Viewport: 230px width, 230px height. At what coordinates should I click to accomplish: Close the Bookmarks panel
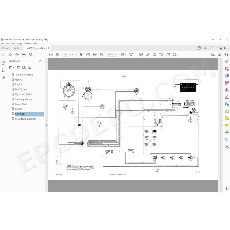click(x=40, y=61)
